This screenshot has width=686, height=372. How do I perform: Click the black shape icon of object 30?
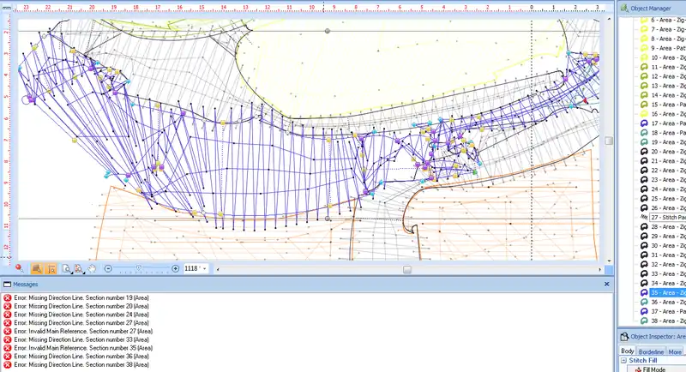(643, 246)
